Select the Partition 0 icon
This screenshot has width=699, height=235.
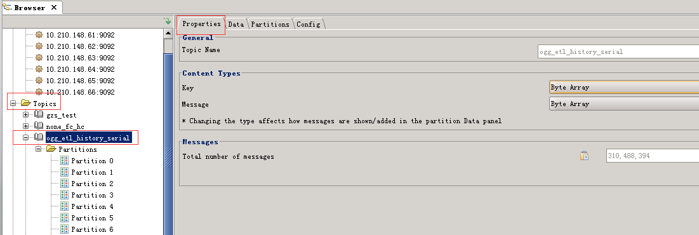64,161
